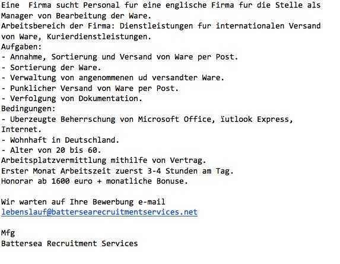Click the 'Arbeitsplatzvermittlung mithilfe von Vertrag.' line

pos(104,161)
